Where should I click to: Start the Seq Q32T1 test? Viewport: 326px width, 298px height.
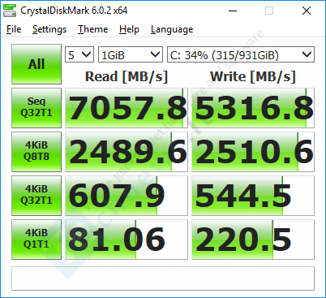36,108
